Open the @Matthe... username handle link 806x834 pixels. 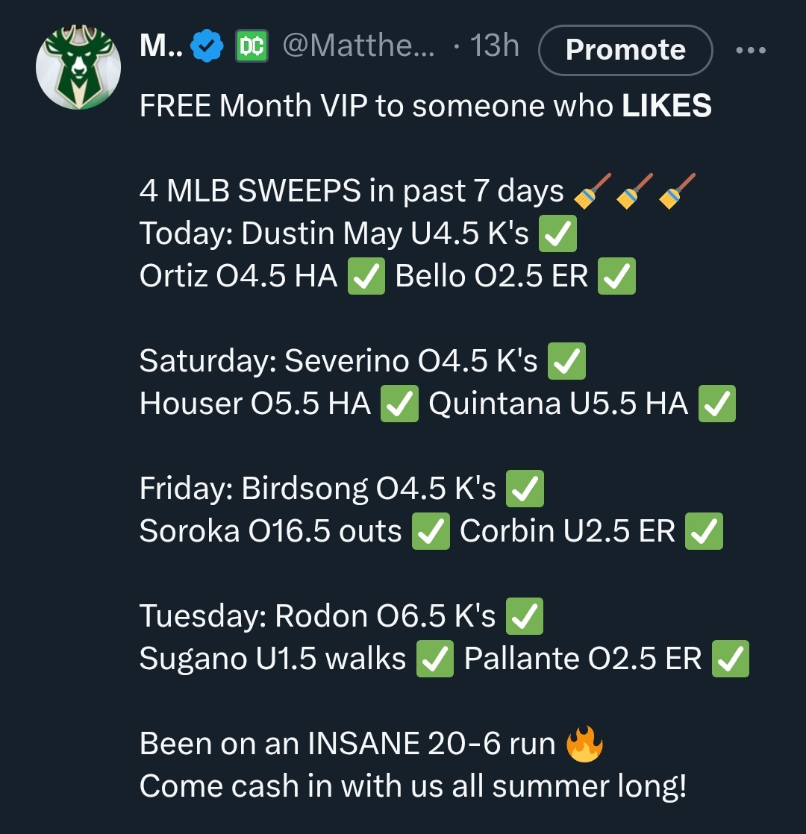click(x=358, y=46)
